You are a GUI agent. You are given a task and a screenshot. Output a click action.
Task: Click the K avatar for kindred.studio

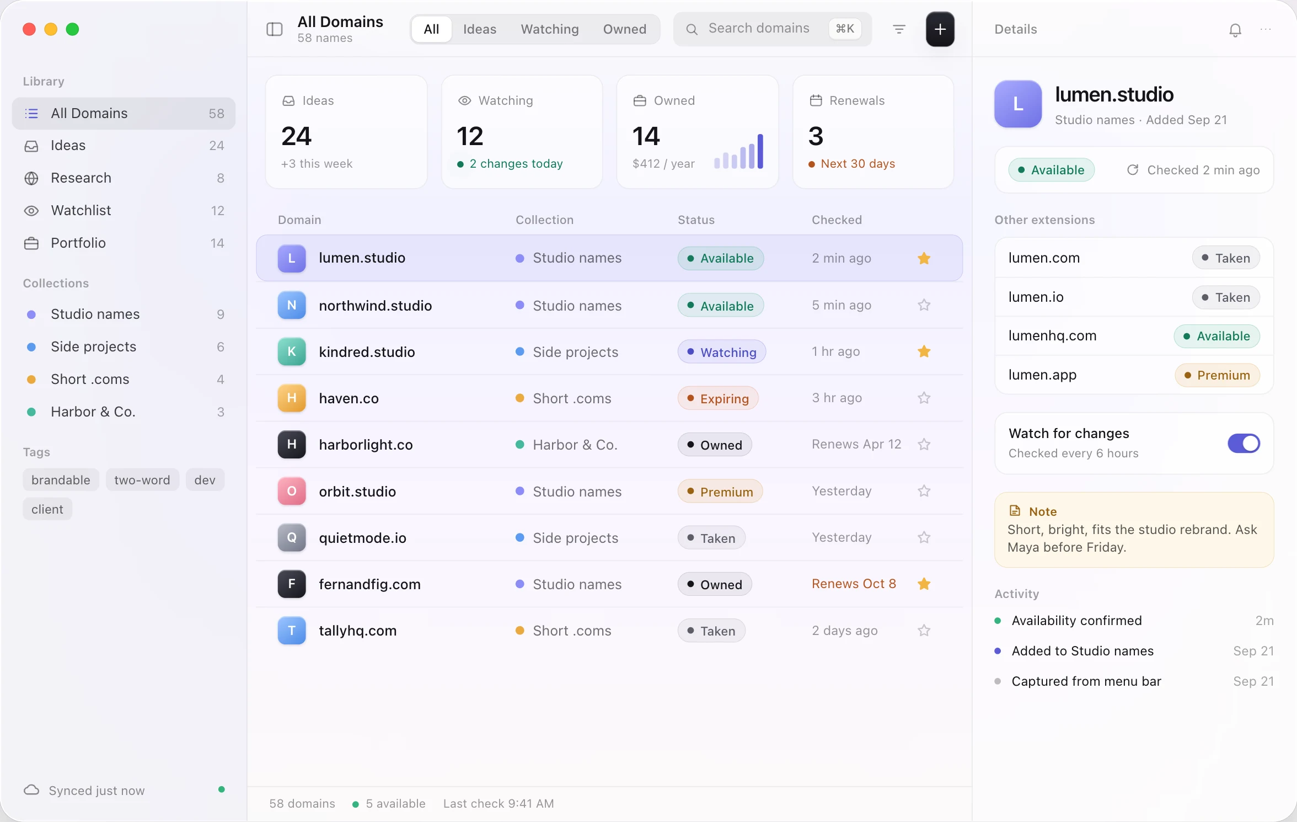point(292,351)
